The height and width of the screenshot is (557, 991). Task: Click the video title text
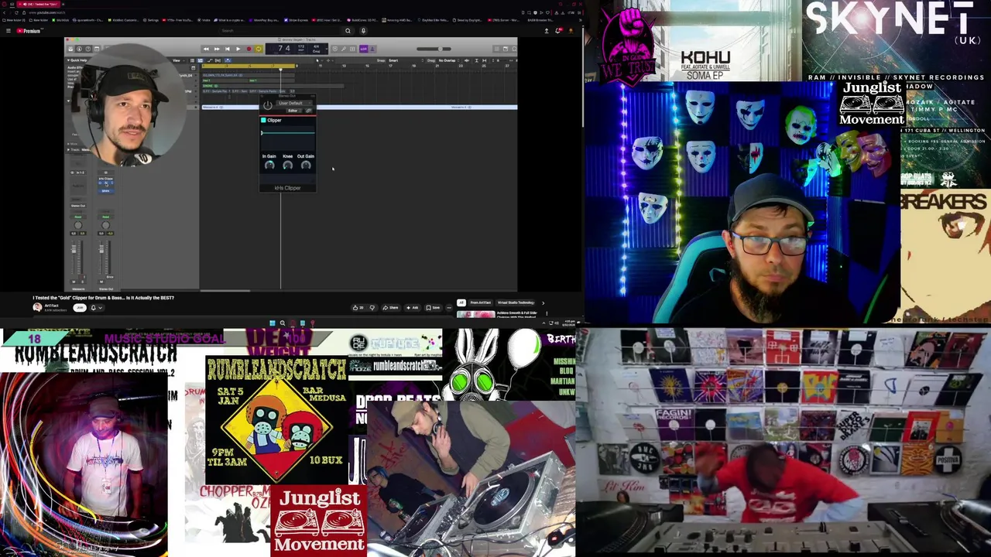click(x=104, y=297)
